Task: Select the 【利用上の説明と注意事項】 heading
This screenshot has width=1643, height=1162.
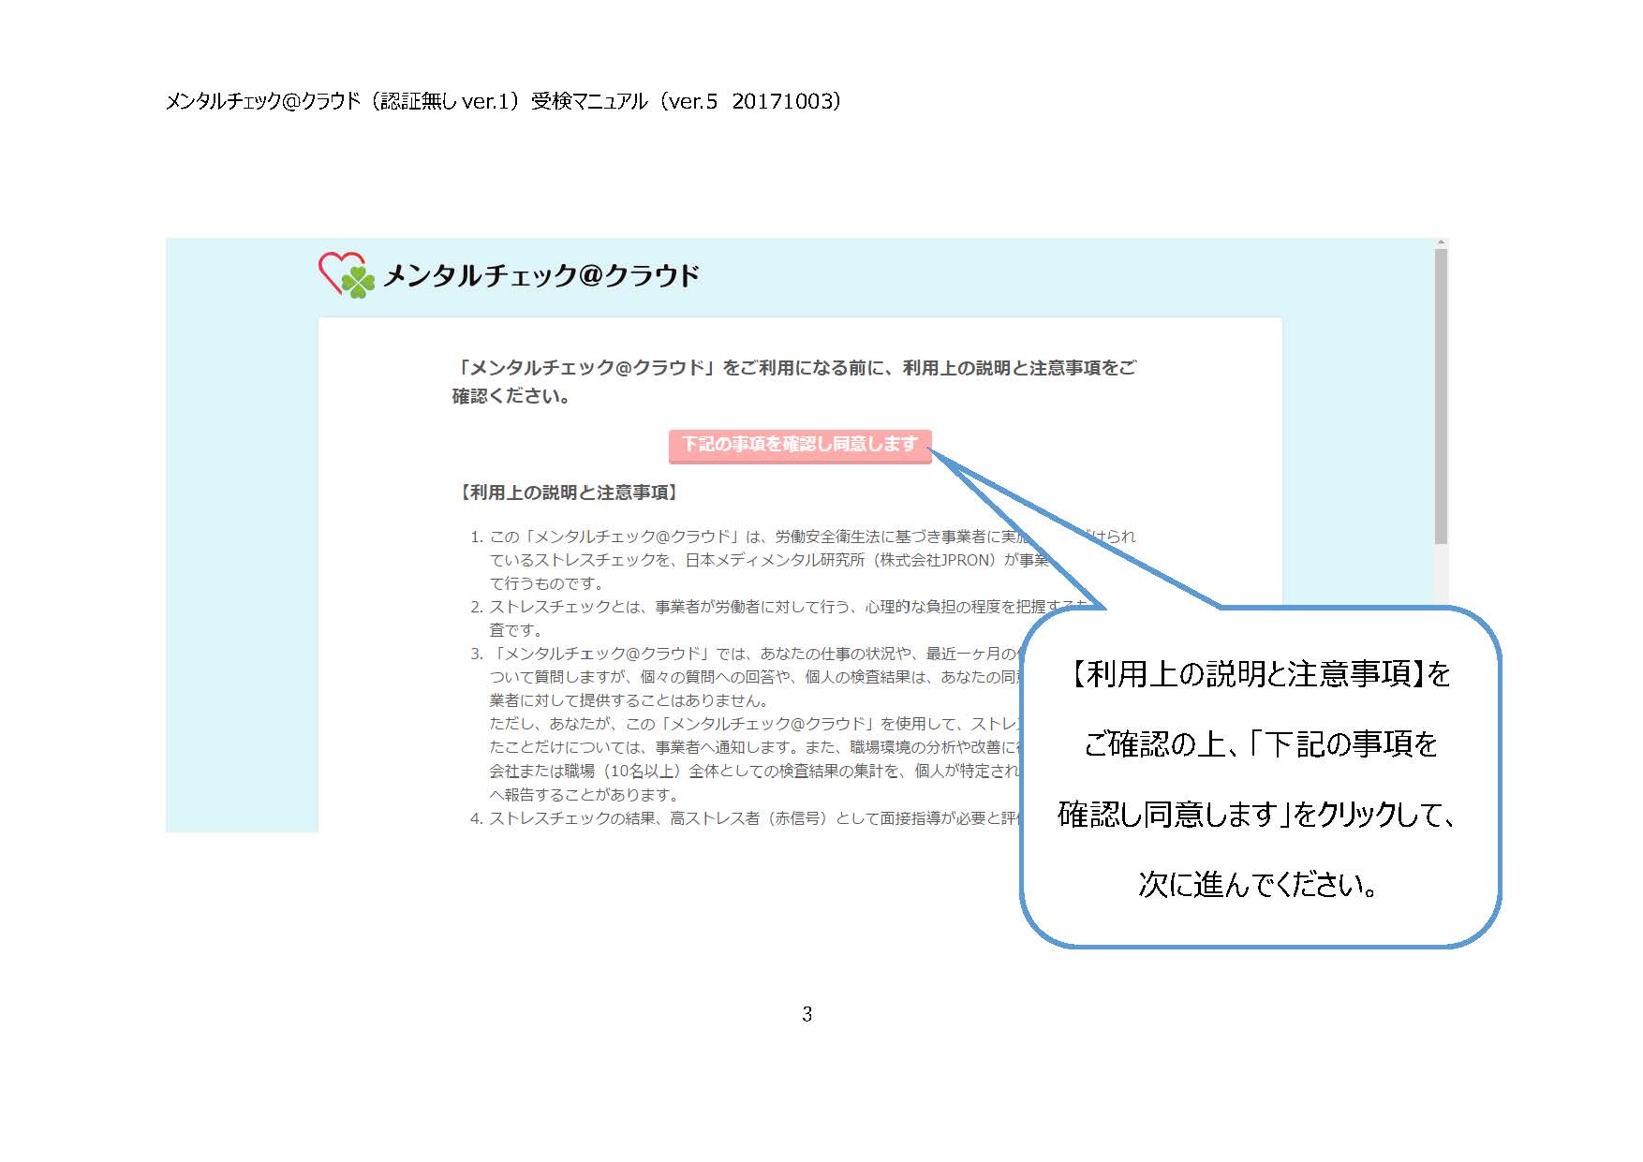Action: point(568,493)
